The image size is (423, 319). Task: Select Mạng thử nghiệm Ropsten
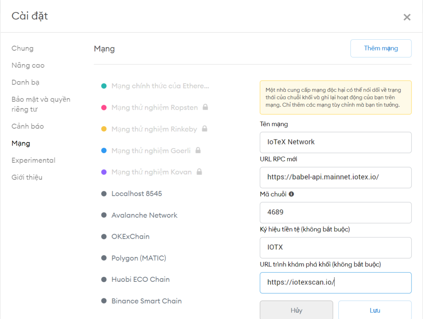[x=154, y=108]
